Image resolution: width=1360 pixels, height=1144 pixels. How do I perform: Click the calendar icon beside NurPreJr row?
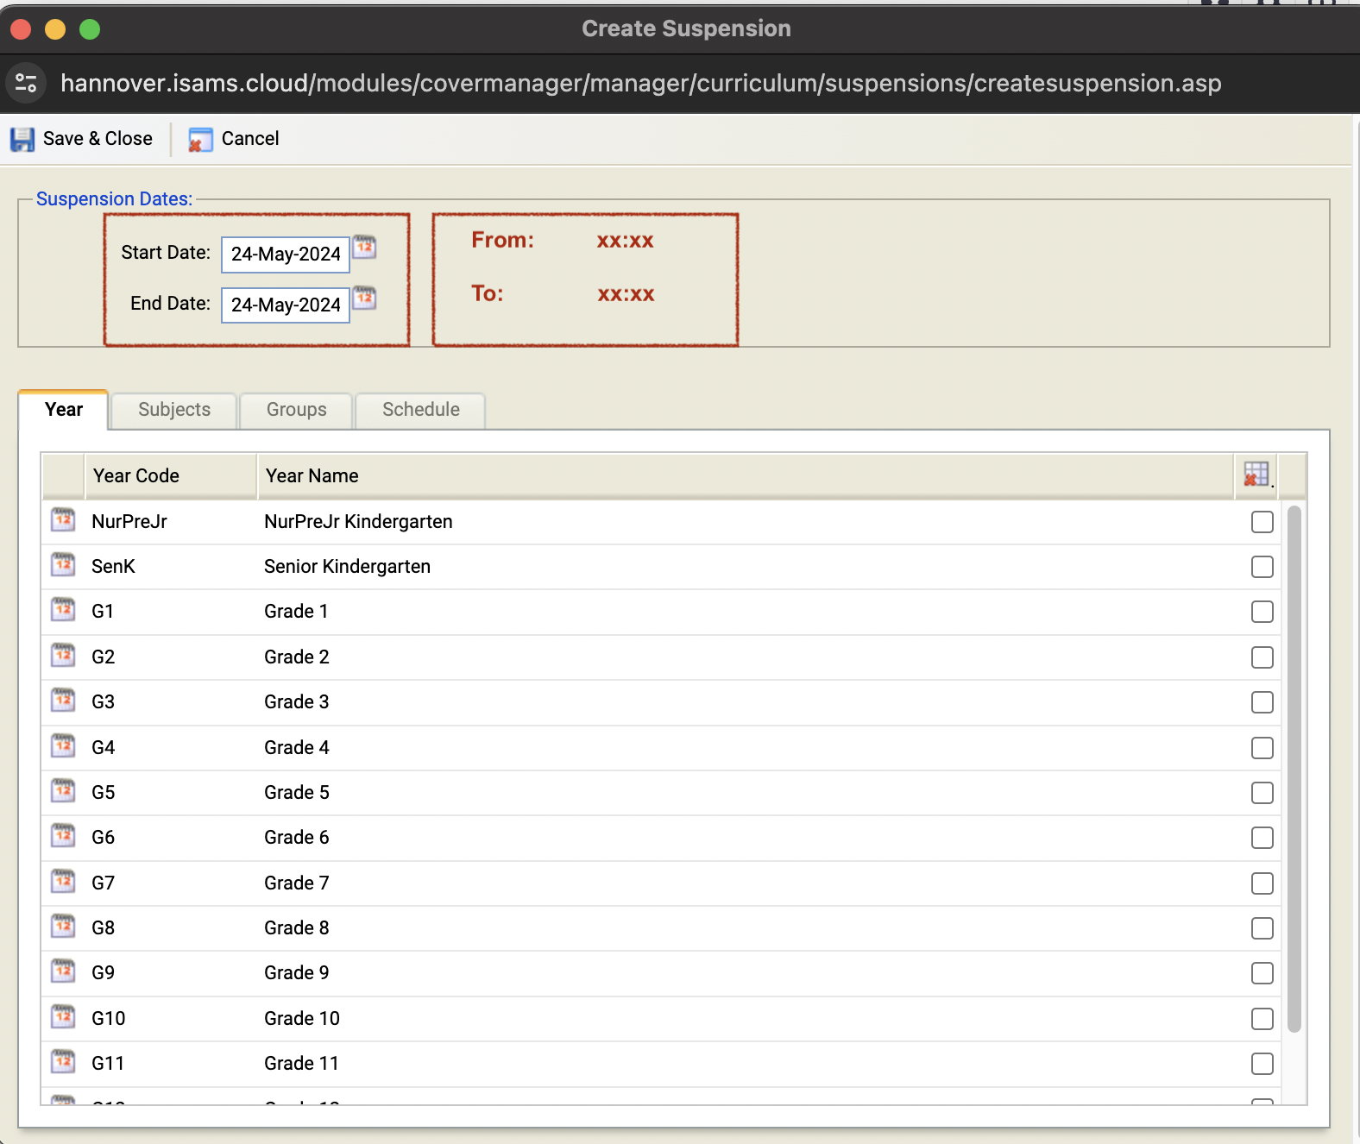[x=63, y=520]
